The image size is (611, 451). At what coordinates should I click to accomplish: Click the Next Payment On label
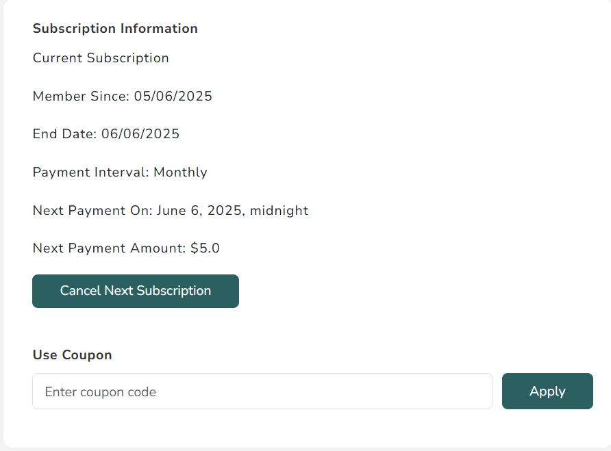click(92, 211)
